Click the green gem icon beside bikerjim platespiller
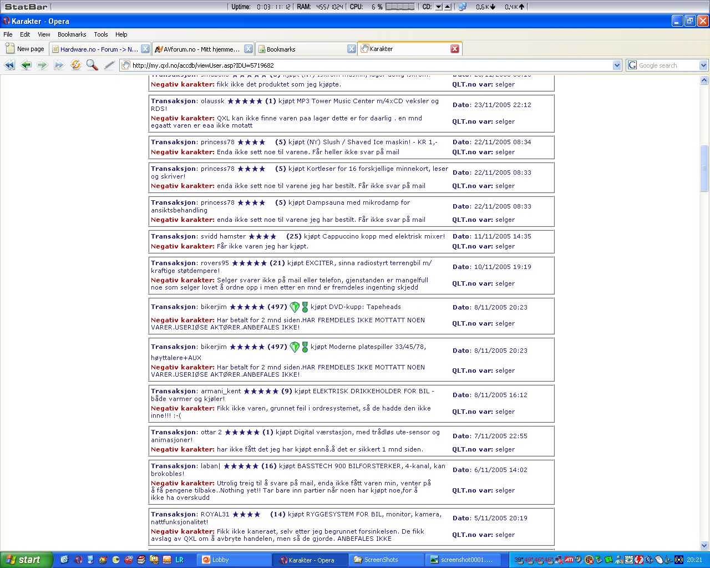Screen dimensions: 710x568 295,347
